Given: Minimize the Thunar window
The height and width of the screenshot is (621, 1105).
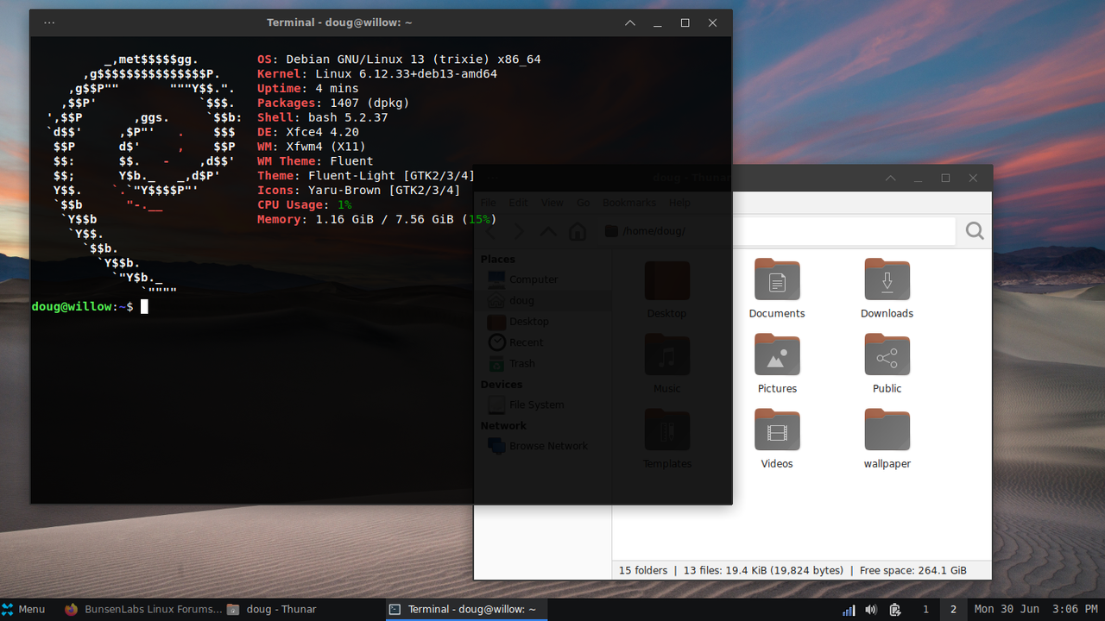Looking at the screenshot, I should coord(919,179).
